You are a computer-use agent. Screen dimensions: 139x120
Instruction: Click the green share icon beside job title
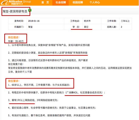point(30,10)
